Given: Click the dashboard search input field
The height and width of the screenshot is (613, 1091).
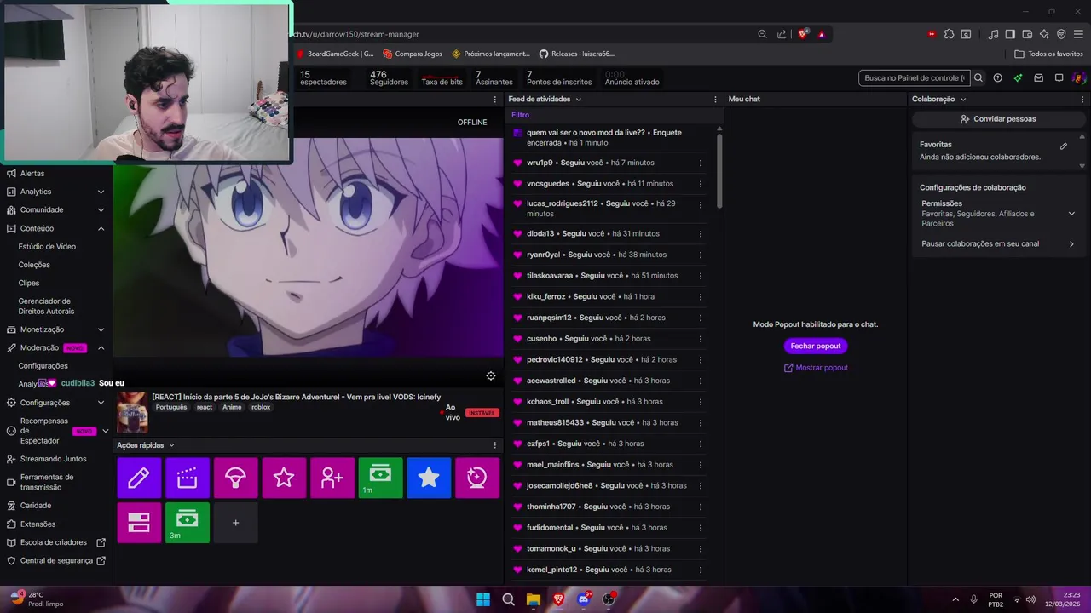Looking at the screenshot, I should click(x=915, y=77).
